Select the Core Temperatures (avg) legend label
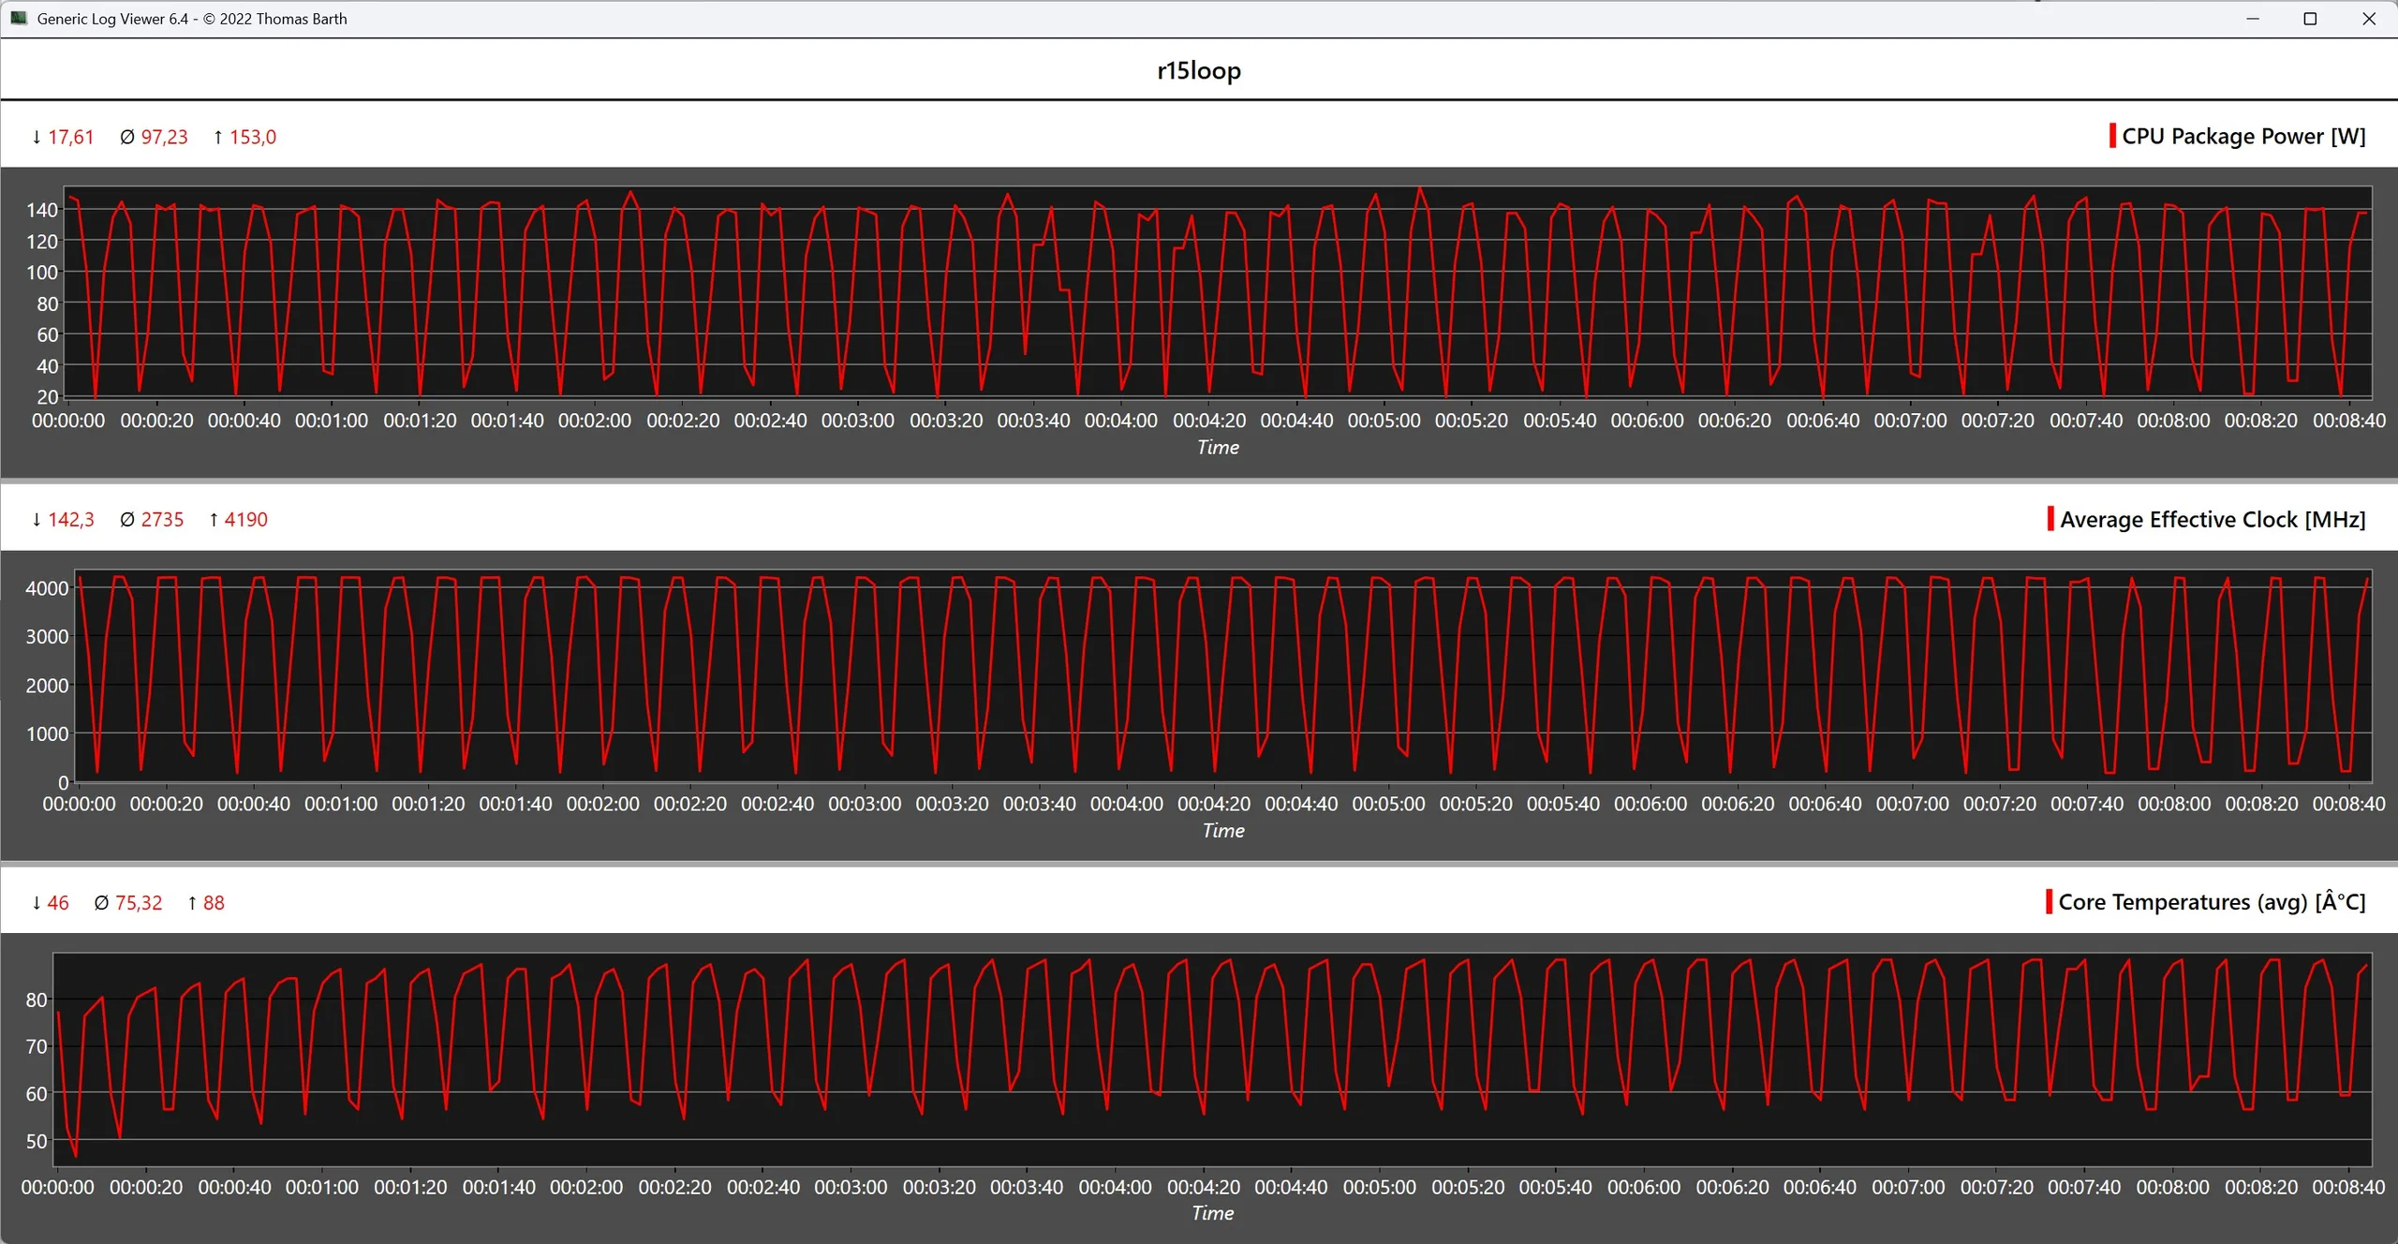Image resolution: width=2398 pixels, height=1244 pixels. 2211,902
